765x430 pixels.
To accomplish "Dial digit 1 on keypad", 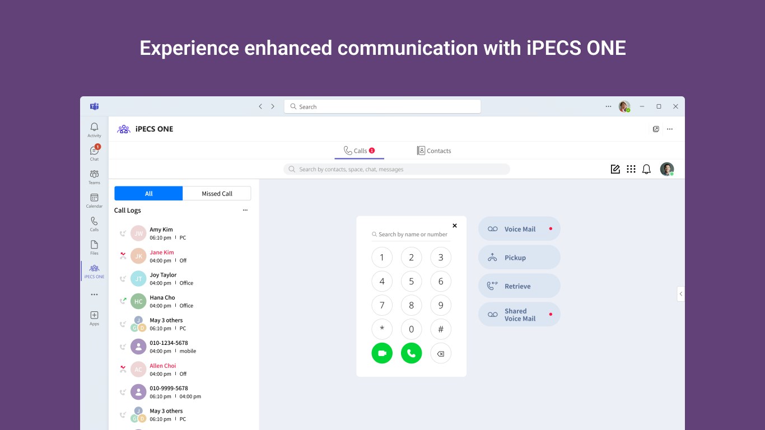I will pos(382,258).
